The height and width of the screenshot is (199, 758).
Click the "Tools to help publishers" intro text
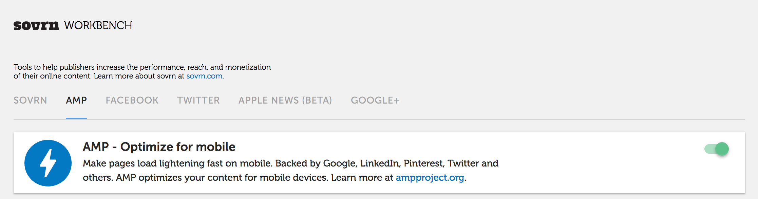coord(142,71)
